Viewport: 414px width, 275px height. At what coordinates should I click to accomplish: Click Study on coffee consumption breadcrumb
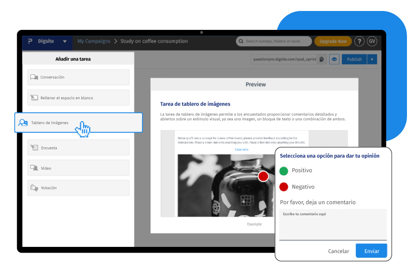(154, 41)
